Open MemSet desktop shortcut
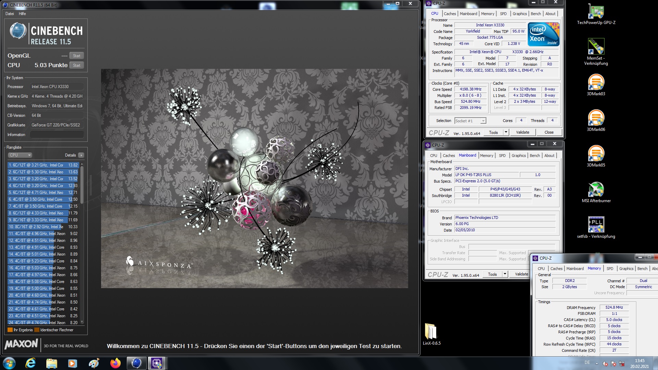Image resolution: width=658 pixels, height=370 pixels. point(596,51)
